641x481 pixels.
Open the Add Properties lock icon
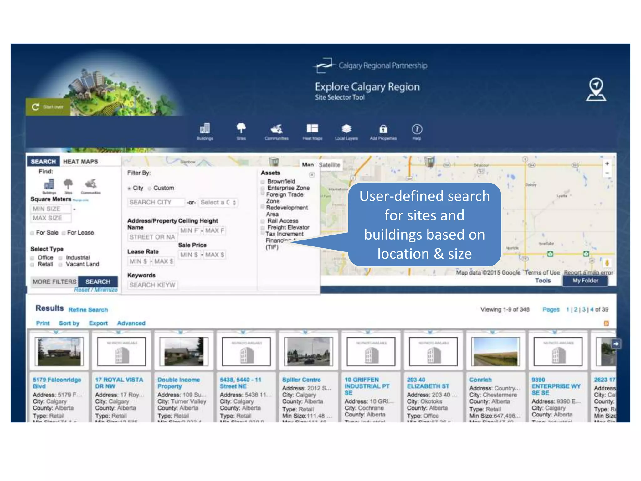[x=383, y=132]
